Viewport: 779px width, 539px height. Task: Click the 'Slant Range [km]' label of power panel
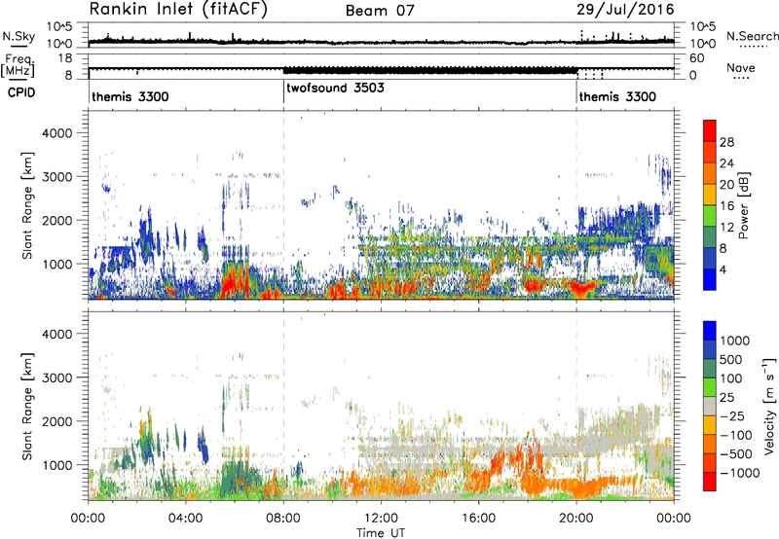point(27,205)
